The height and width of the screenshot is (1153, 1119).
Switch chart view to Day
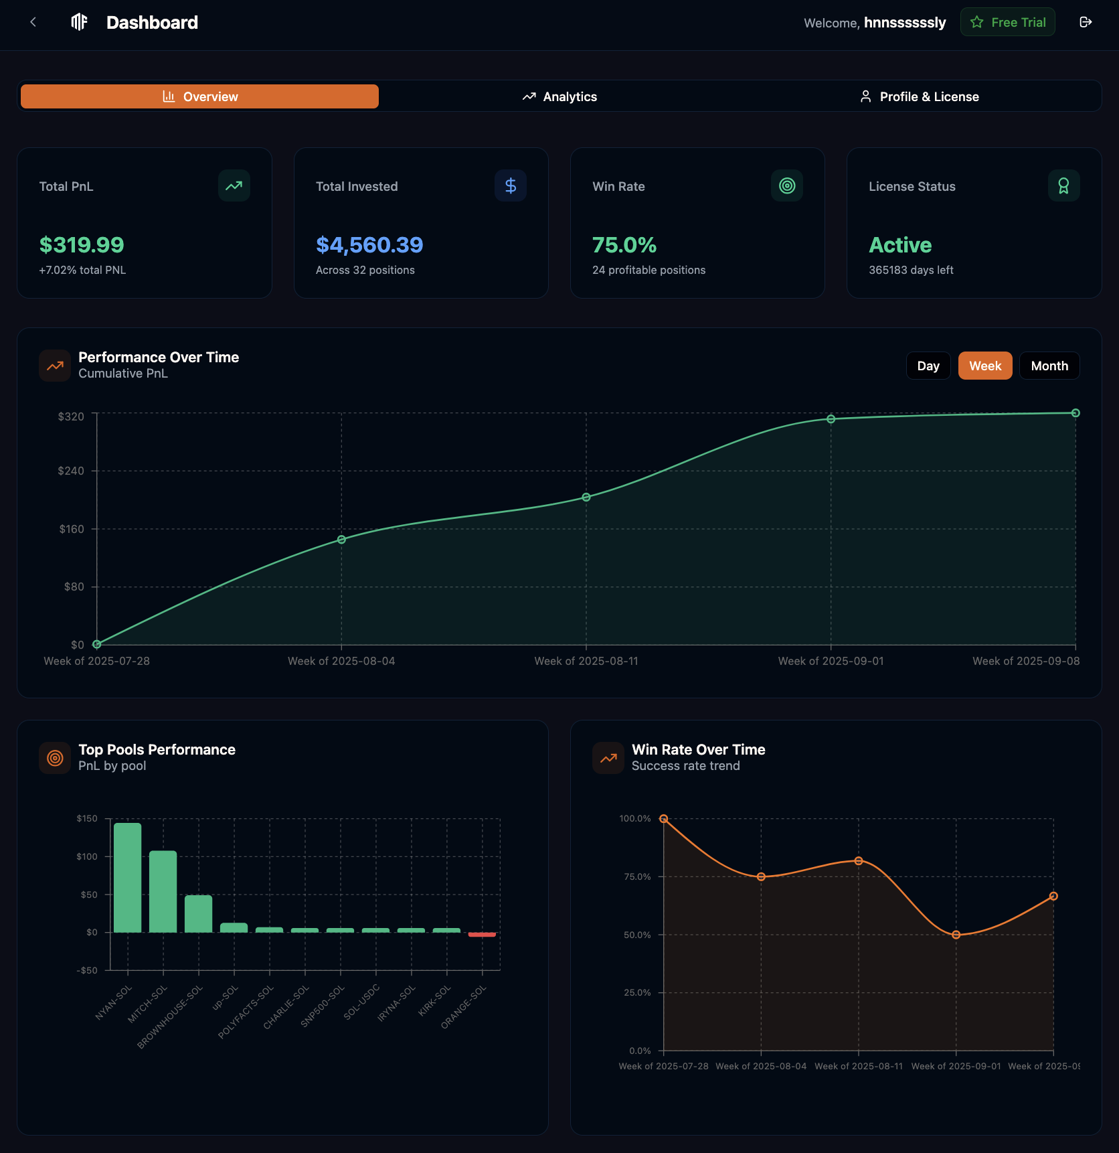(x=928, y=366)
